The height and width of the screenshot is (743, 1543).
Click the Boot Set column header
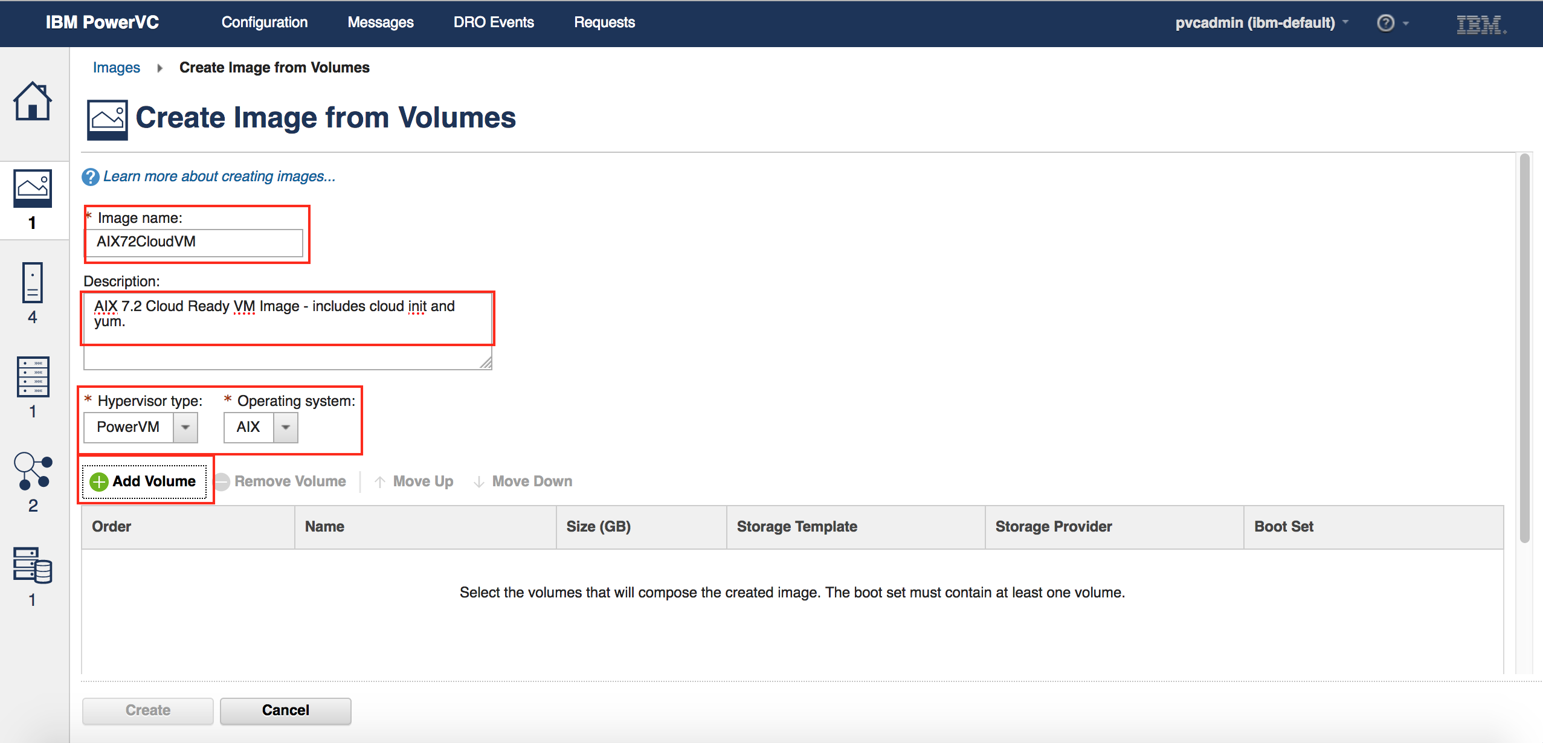(1374, 527)
